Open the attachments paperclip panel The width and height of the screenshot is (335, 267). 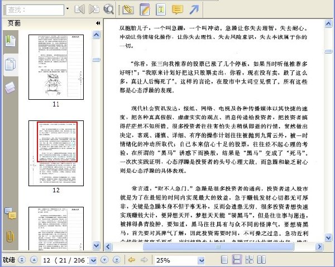10,236
